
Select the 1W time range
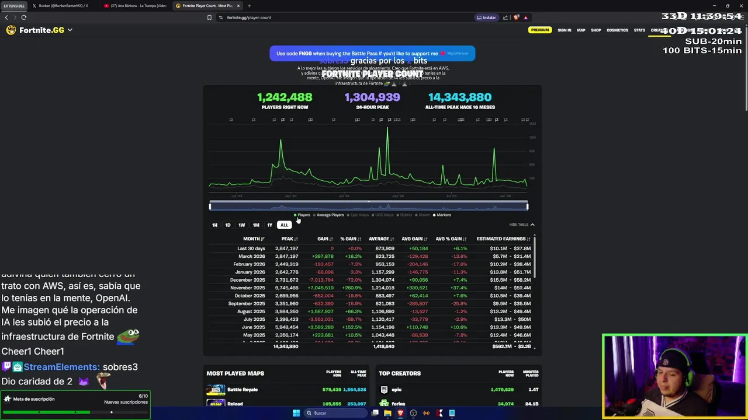[241, 225]
